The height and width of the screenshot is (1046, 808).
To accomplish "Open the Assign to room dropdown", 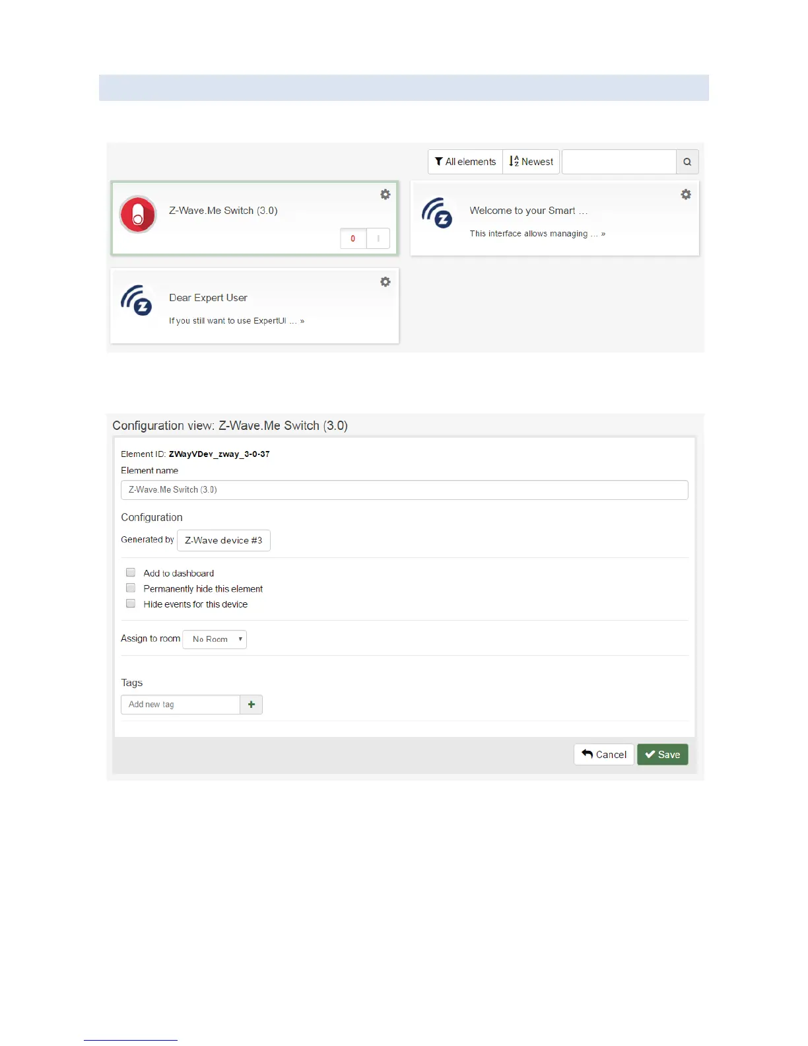I will (x=215, y=639).
